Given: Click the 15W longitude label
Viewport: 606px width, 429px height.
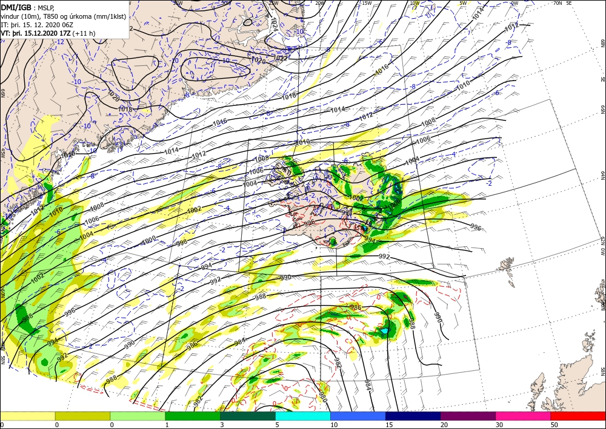Looking at the screenshot, I should pos(367,3).
